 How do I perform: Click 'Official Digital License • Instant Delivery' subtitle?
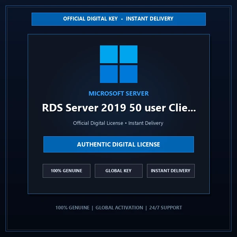pos(118,123)
